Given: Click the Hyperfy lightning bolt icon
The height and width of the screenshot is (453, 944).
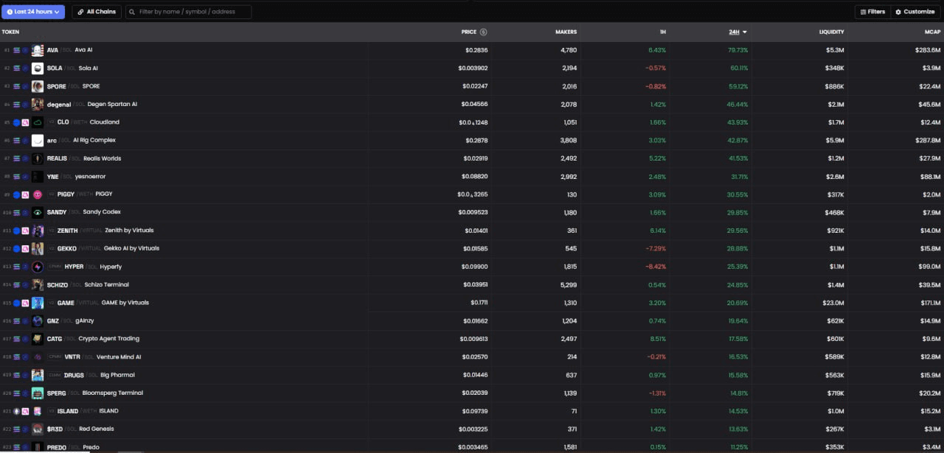Looking at the screenshot, I should pos(38,267).
